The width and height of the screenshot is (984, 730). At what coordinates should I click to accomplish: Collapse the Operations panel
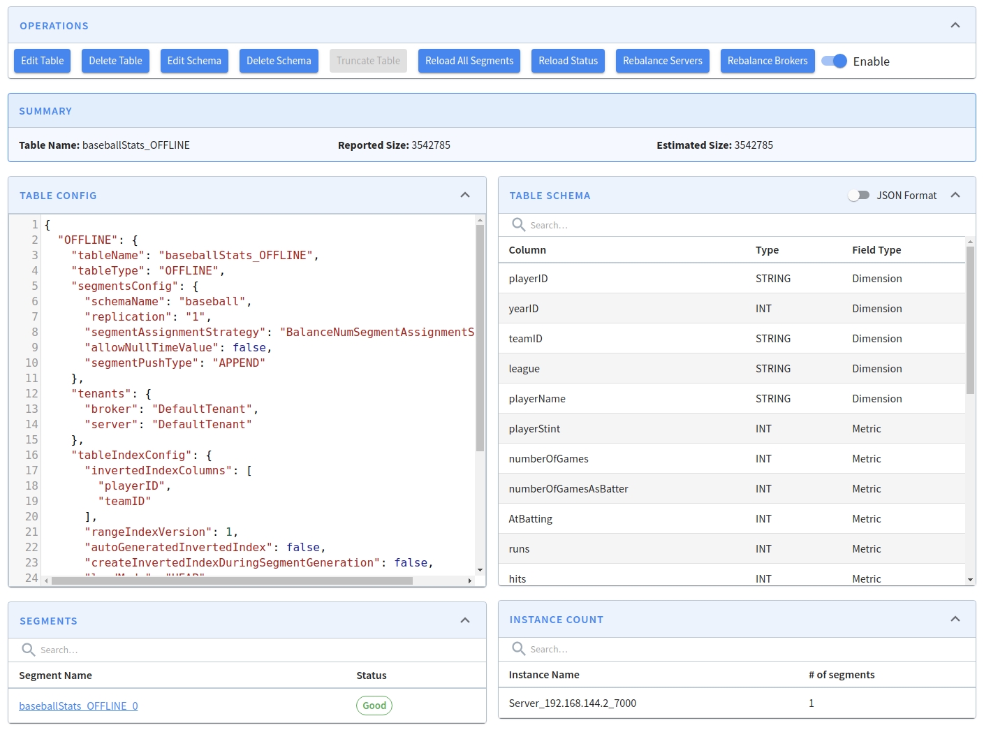955,25
